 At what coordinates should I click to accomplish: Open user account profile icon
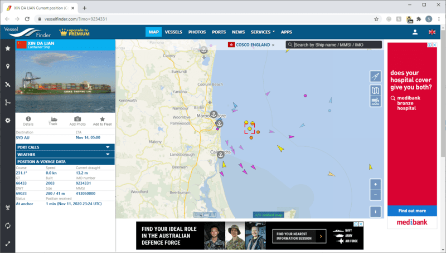415,32
